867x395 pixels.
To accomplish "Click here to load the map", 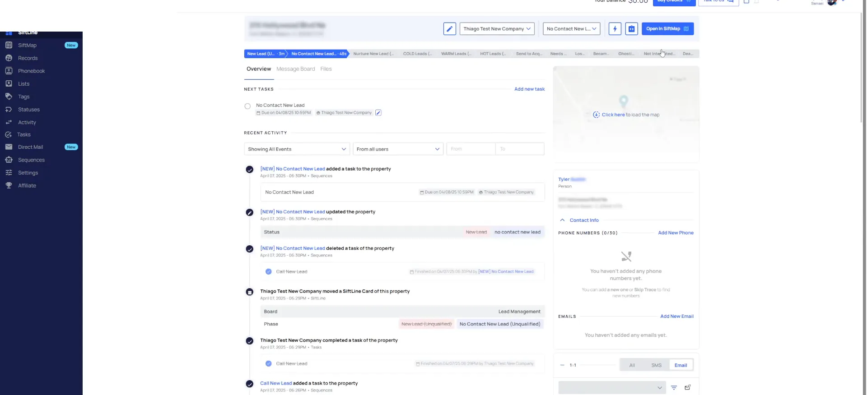I will (613, 115).
